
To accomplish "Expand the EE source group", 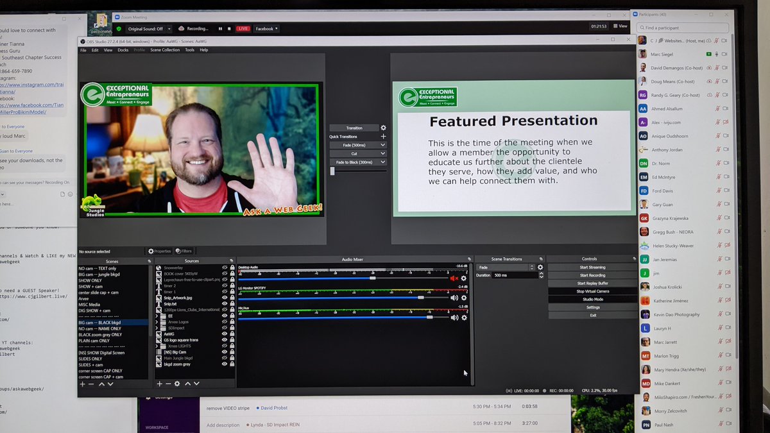I will pos(157,316).
